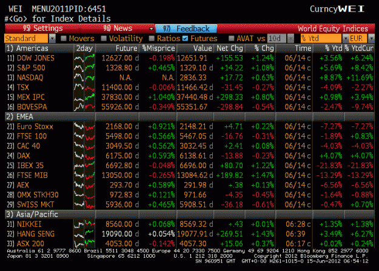This screenshot has width=379, height=271.
Task: Open the AEX index
Action: coord(23,185)
